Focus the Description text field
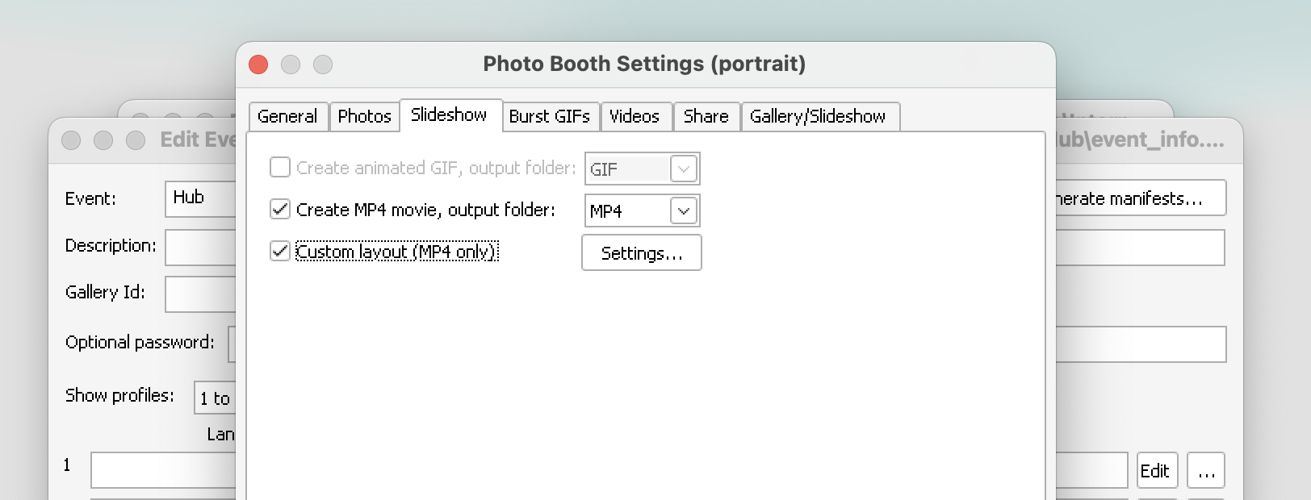This screenshot has height=500, width=1311. click(x=201, y=248)
